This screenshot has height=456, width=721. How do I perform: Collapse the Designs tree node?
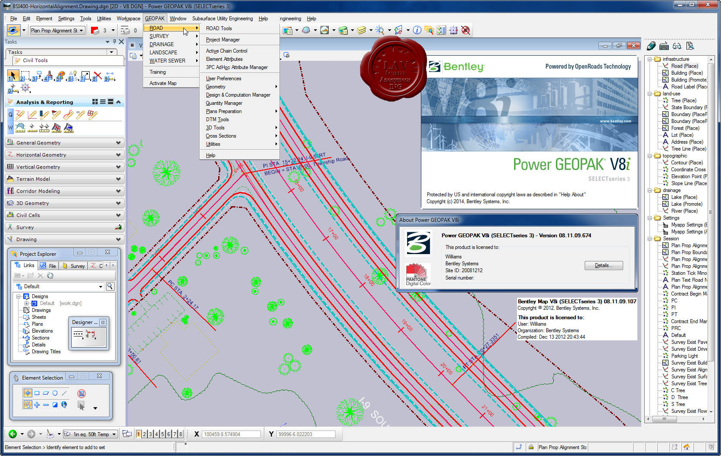click(19, 296)
